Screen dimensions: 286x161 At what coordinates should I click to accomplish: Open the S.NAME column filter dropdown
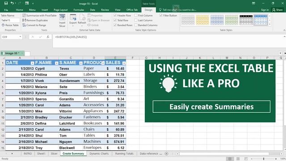click(x=81, y=63)
